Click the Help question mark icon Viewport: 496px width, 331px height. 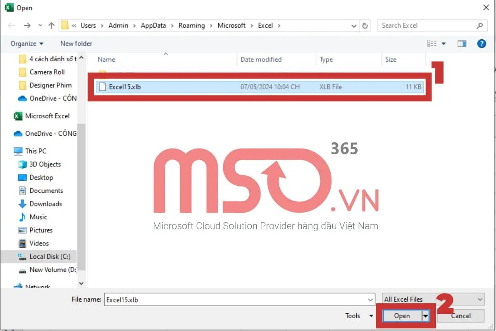click(x=482, y=43)
